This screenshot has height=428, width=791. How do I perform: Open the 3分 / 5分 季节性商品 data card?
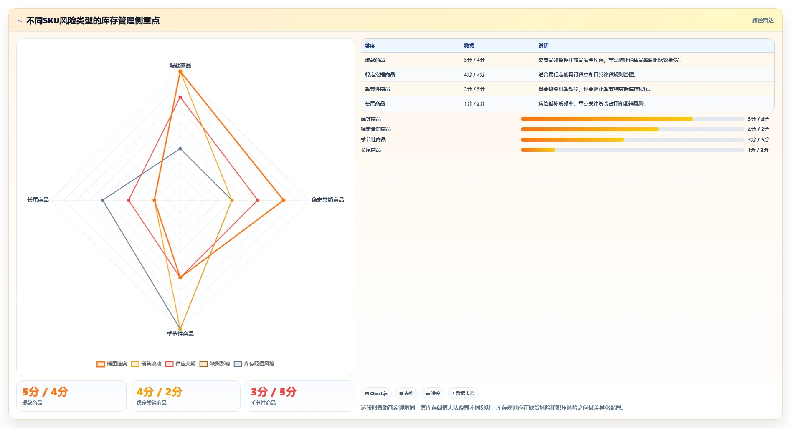click(300, 396)
